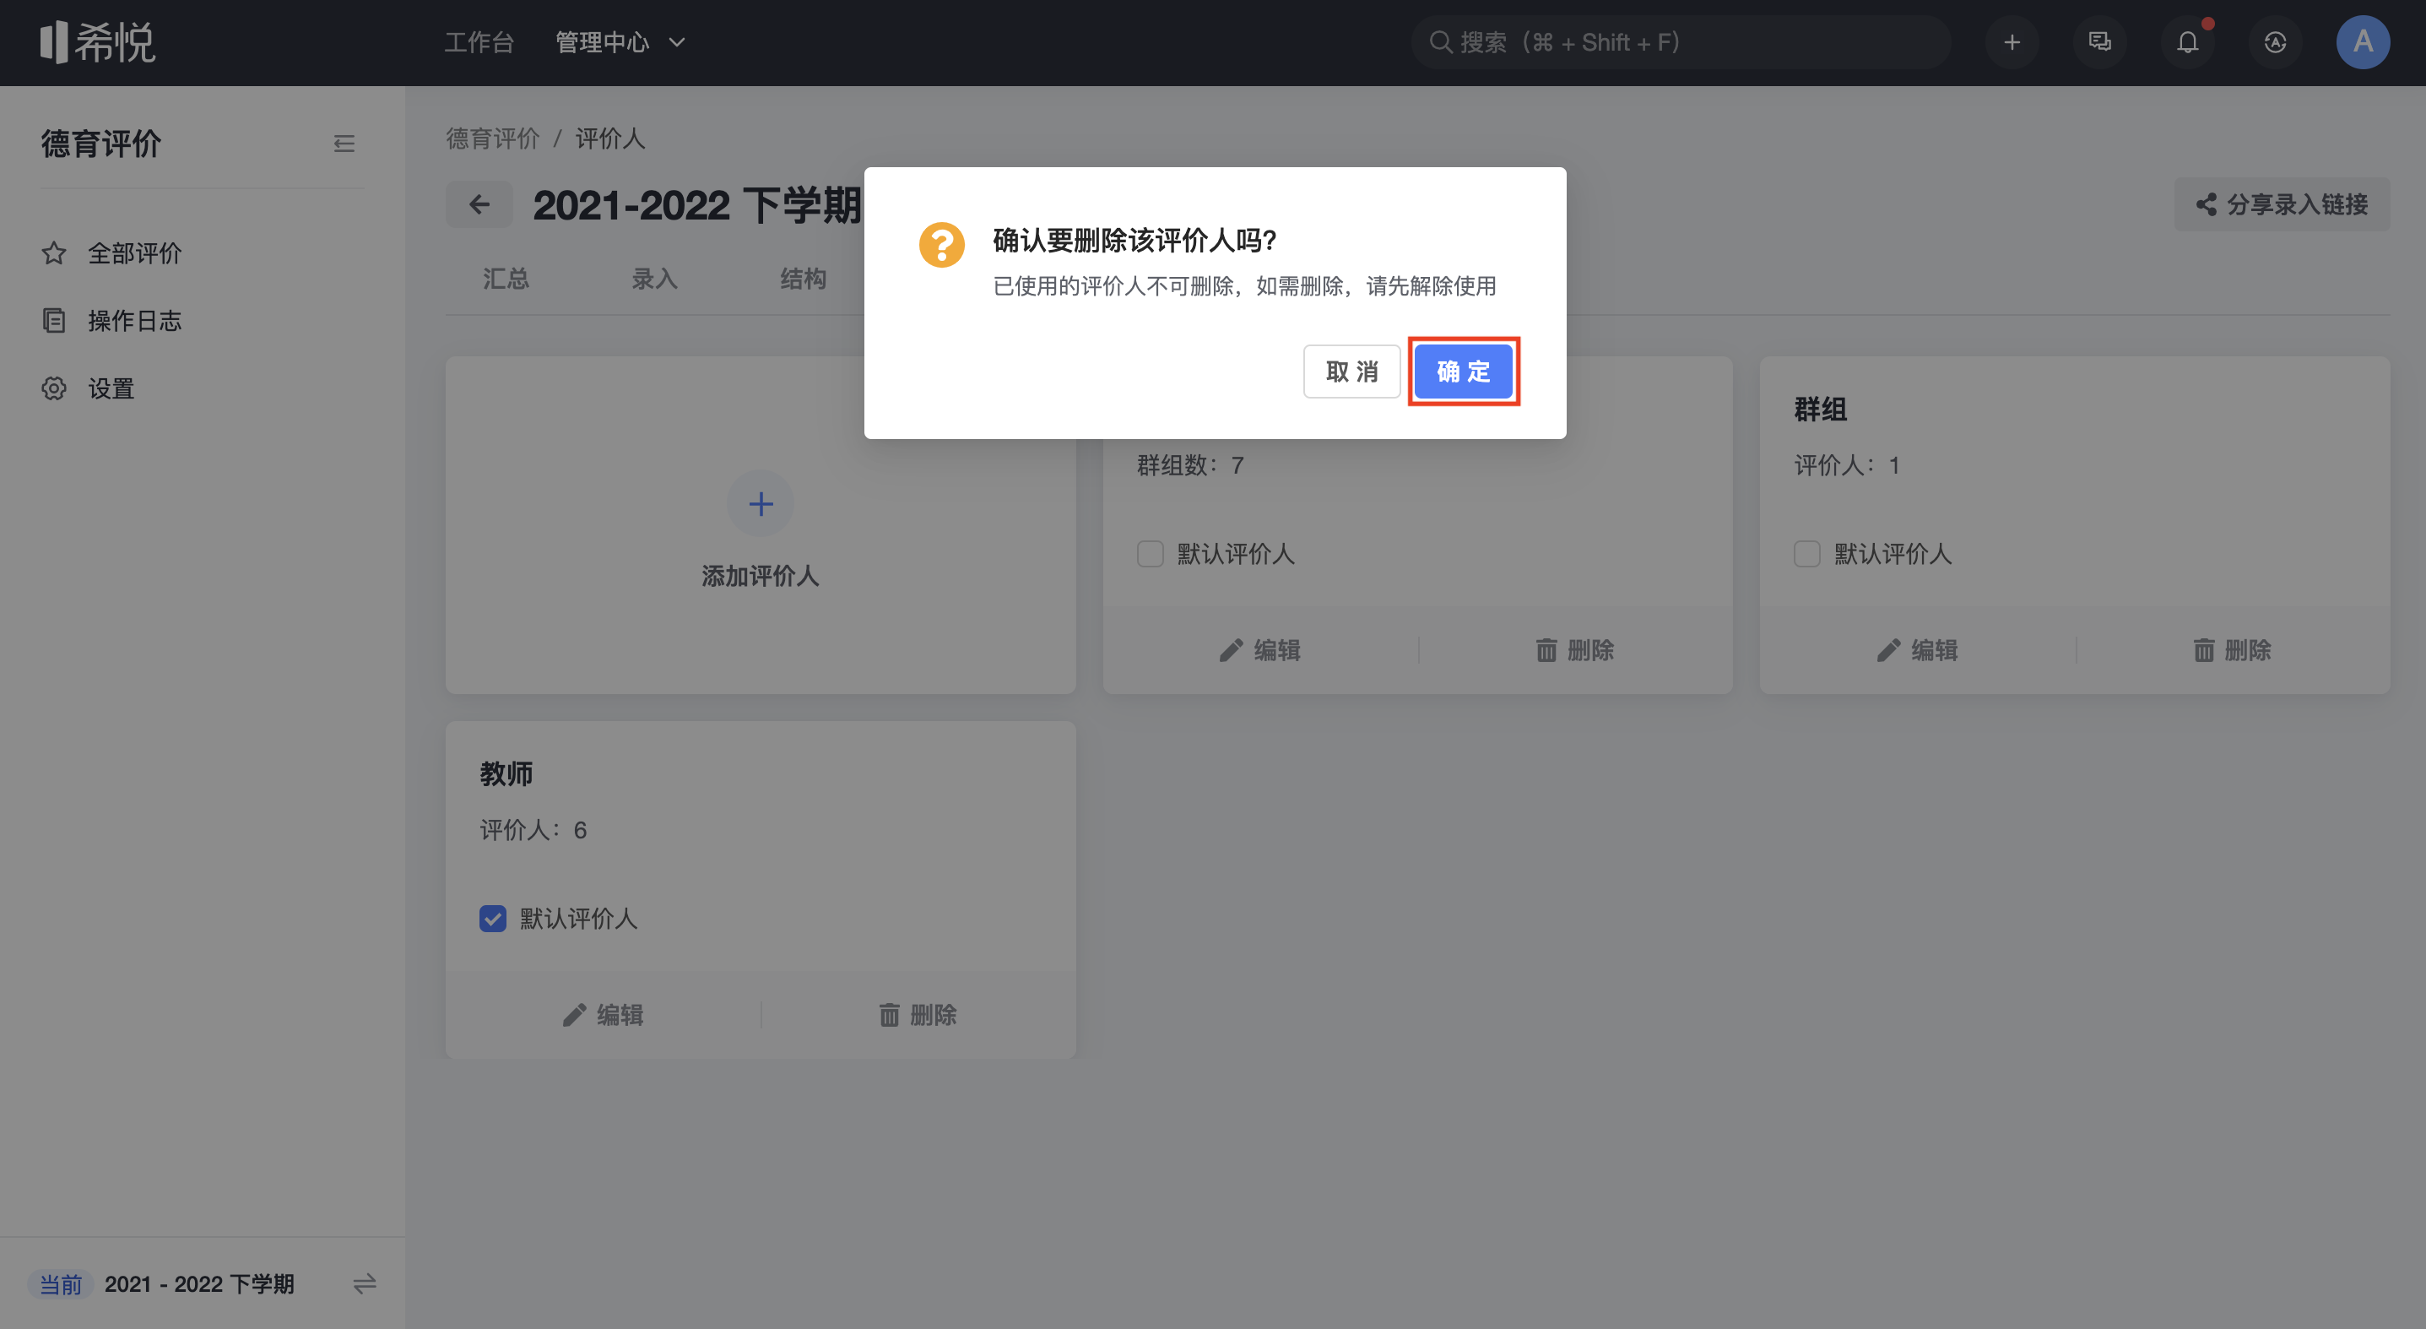
Task: Click 删除 on the 群组数 7 card
Action: (x=1574, y=650)
